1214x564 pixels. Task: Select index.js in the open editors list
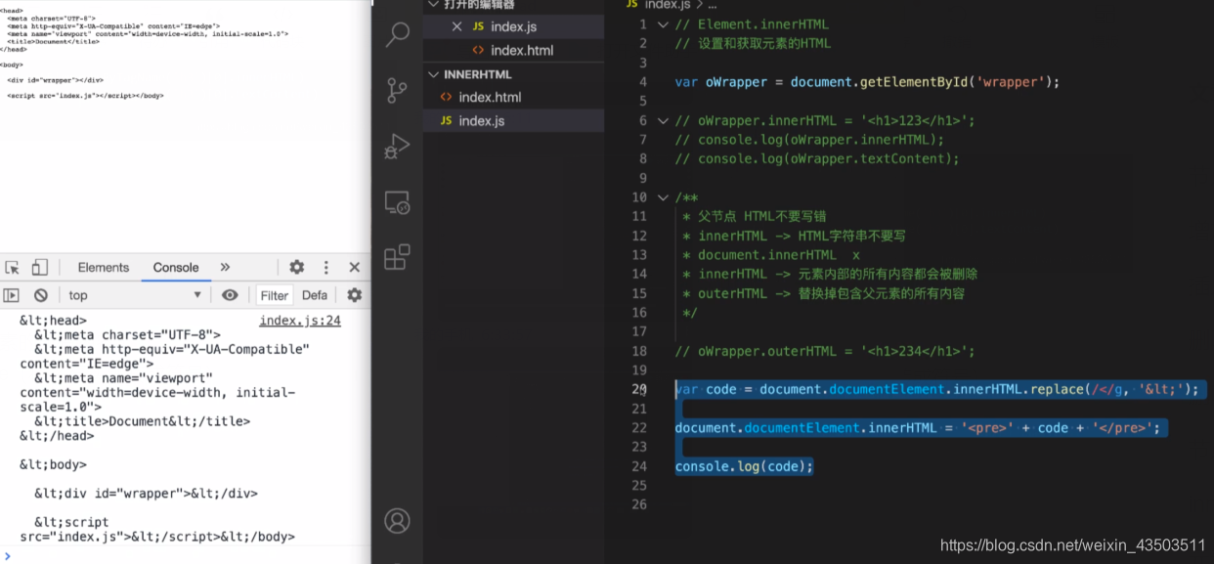pos(514,26)
